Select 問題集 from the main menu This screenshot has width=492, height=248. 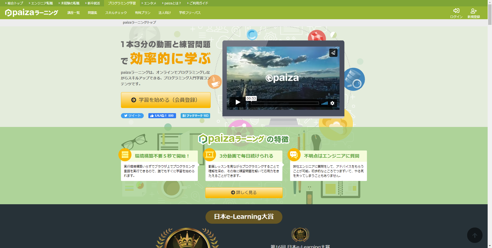tap(92, 12)
